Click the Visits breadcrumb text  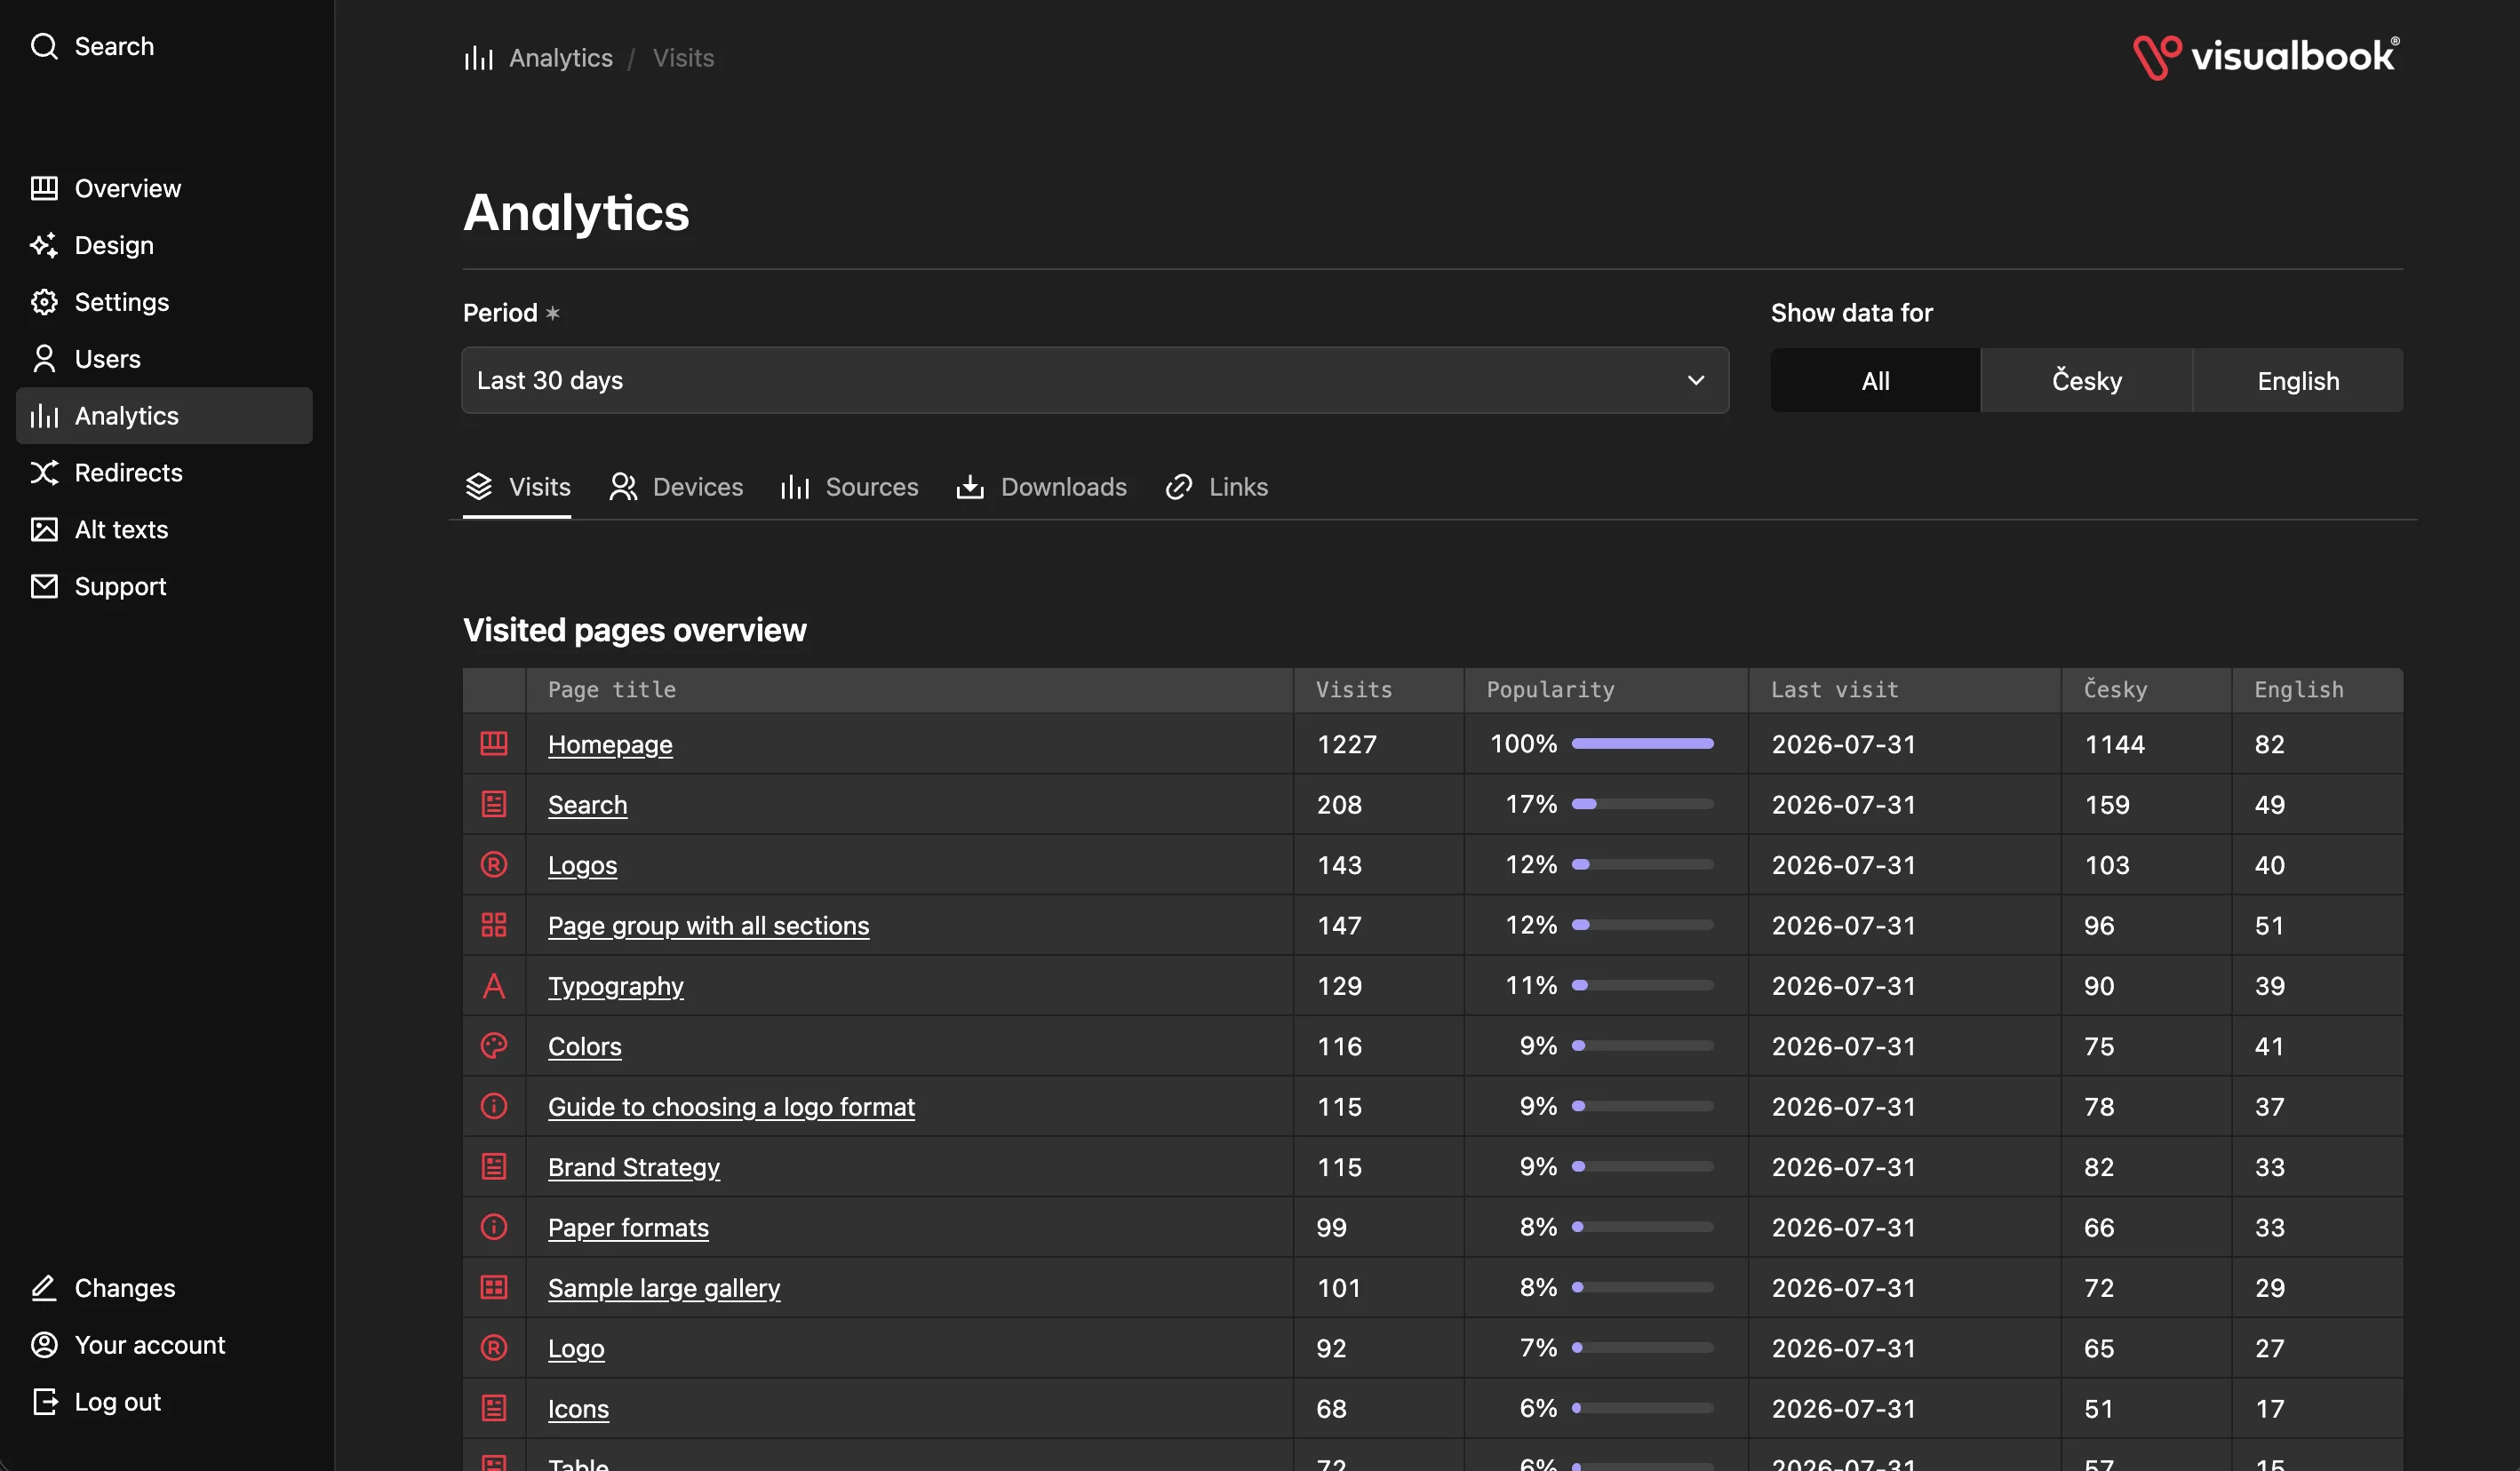683,58
